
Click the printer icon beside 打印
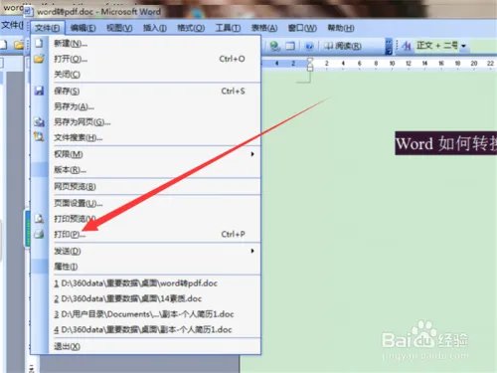point(39,234)
